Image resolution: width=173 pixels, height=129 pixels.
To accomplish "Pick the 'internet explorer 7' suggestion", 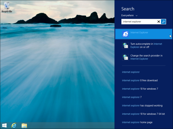I will click(132, 97).
